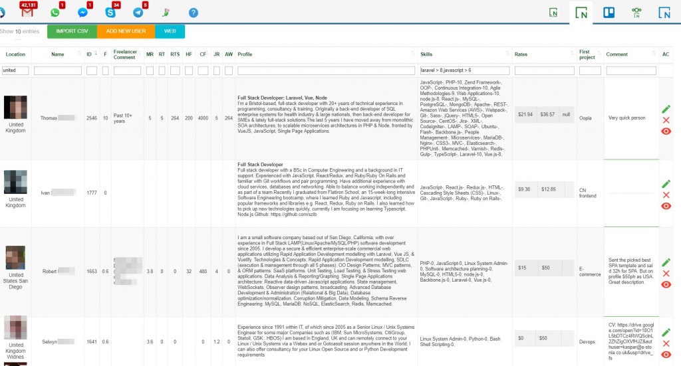The image size is (681, 366).
Task: Click the Location filter field containing 'united'
Action: (x=16, y=70)
